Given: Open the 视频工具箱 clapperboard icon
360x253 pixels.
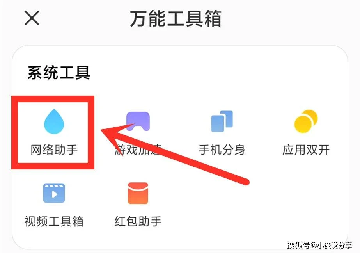Looking at the screenshot, I should [54, 193].
